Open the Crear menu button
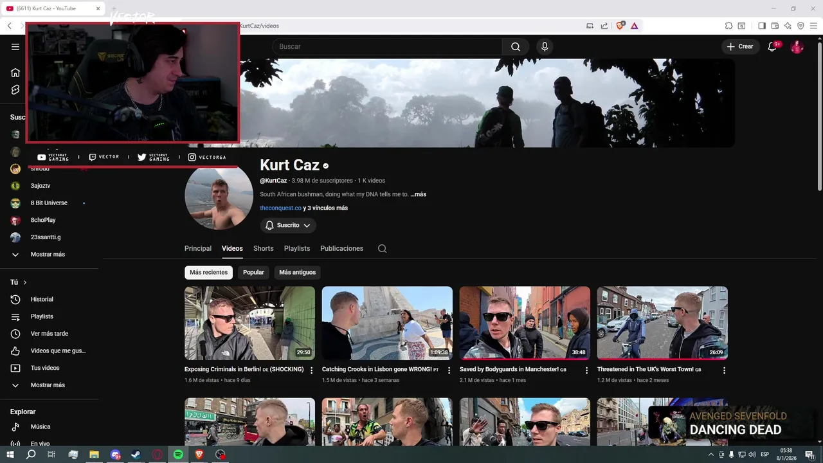The width and height of the screenshot is (823, 463). [740, 46]
